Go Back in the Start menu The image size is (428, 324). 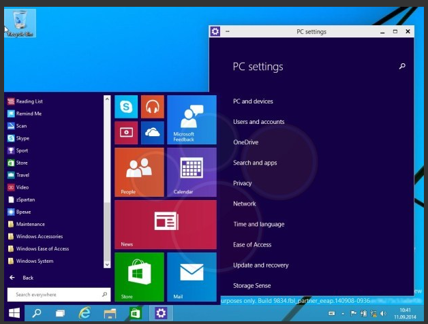[x=21, y=278]
